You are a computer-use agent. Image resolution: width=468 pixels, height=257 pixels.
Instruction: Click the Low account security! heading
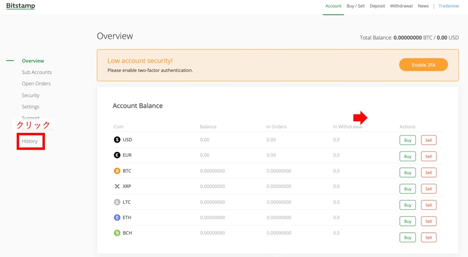click(x=140, y=61)
